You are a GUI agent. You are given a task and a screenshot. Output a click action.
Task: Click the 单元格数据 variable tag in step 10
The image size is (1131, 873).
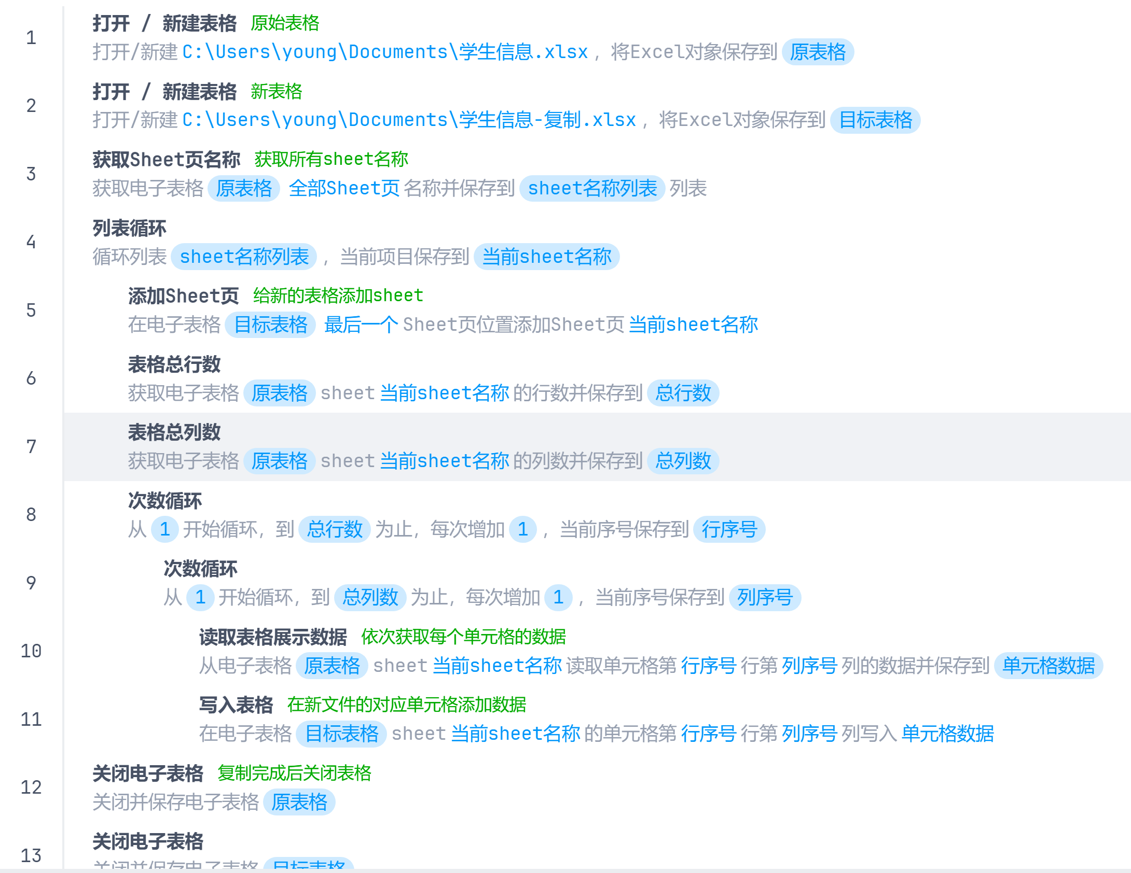[x=1048, y=666]
